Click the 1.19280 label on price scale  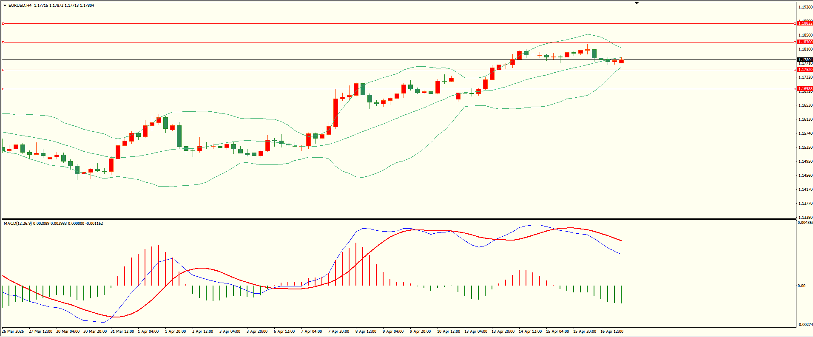(x=805, y=7)
